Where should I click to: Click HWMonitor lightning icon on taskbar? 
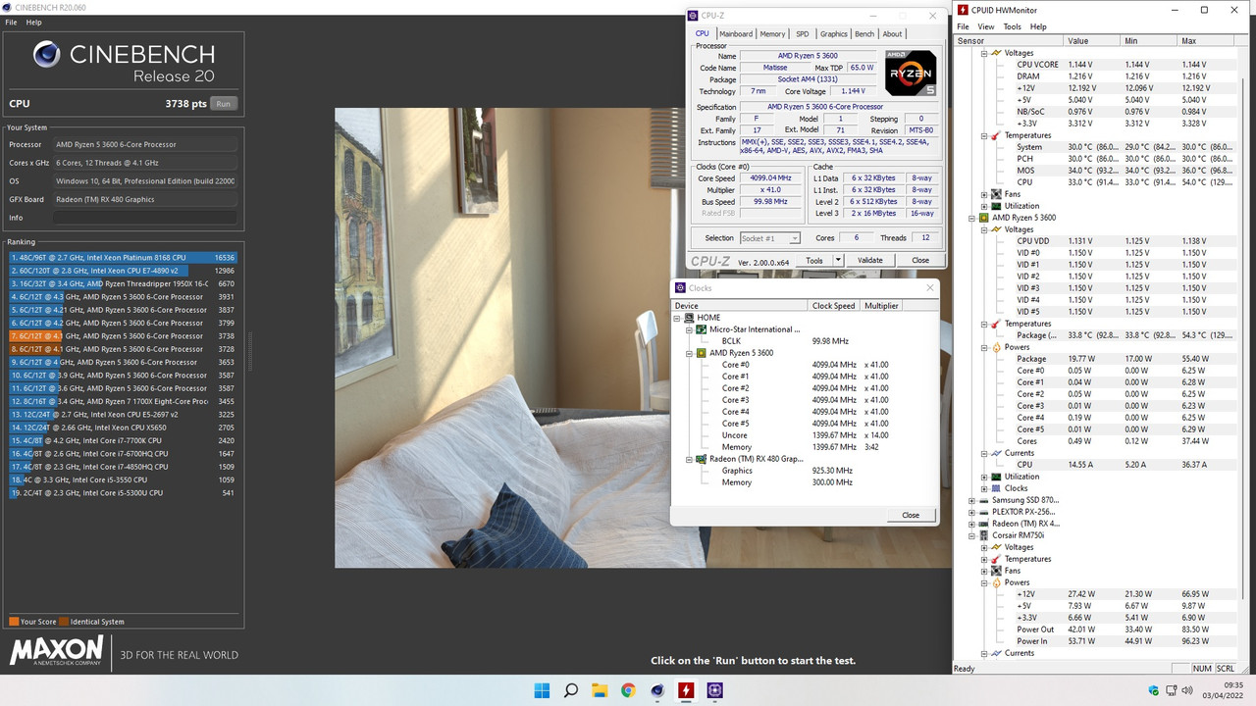pyautogui.click(x=686, y=690)
